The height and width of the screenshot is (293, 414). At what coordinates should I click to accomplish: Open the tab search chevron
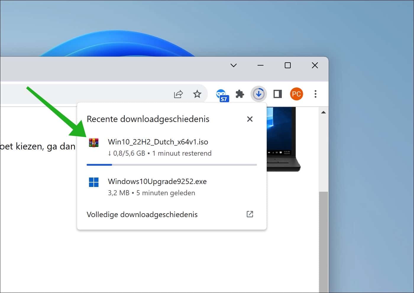pyautogui.click(x=233, y=65)
